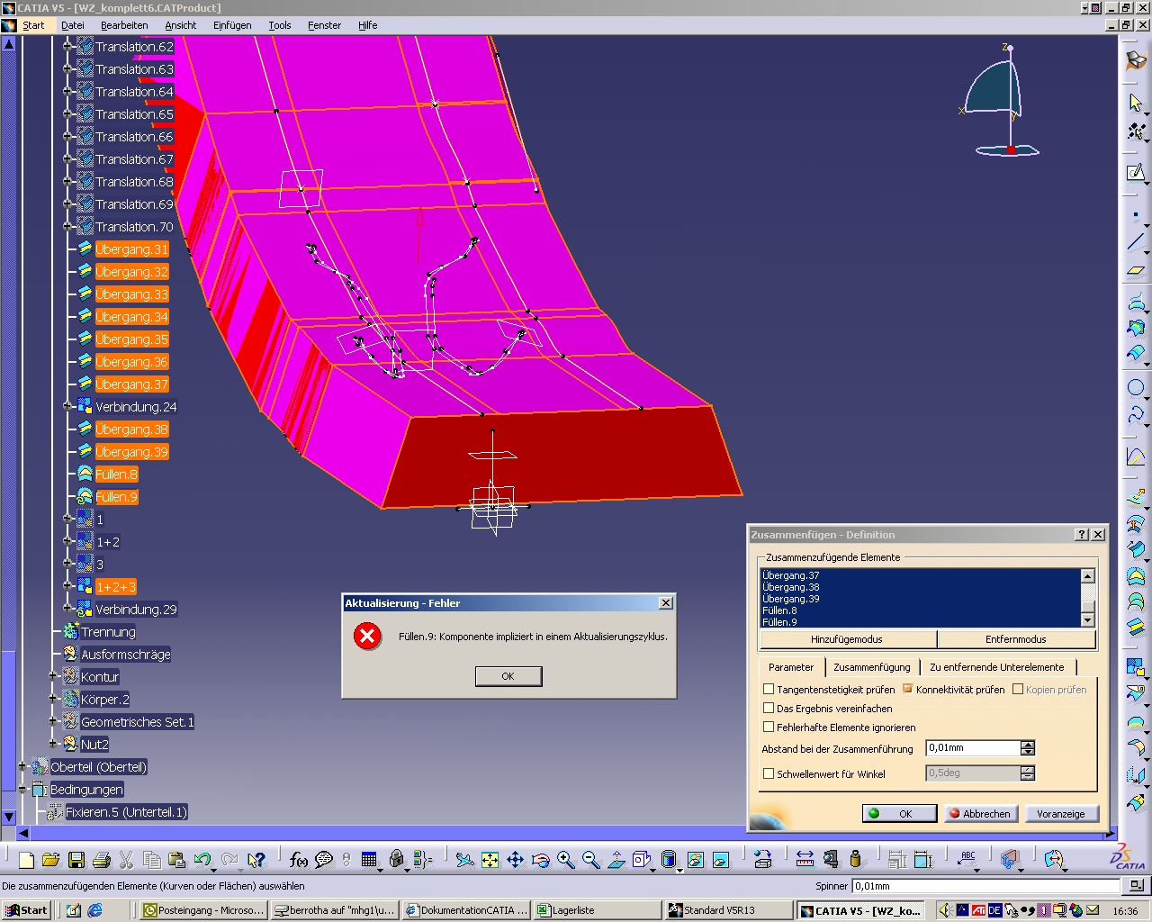Open the Bearbeiten menu
Image resolution: width=1152 pixels, height=922 pixels.
click(x=124, y=25)
